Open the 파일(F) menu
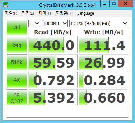Image resolution: width=135 pixels, height=123 pixels. [11, 13]
